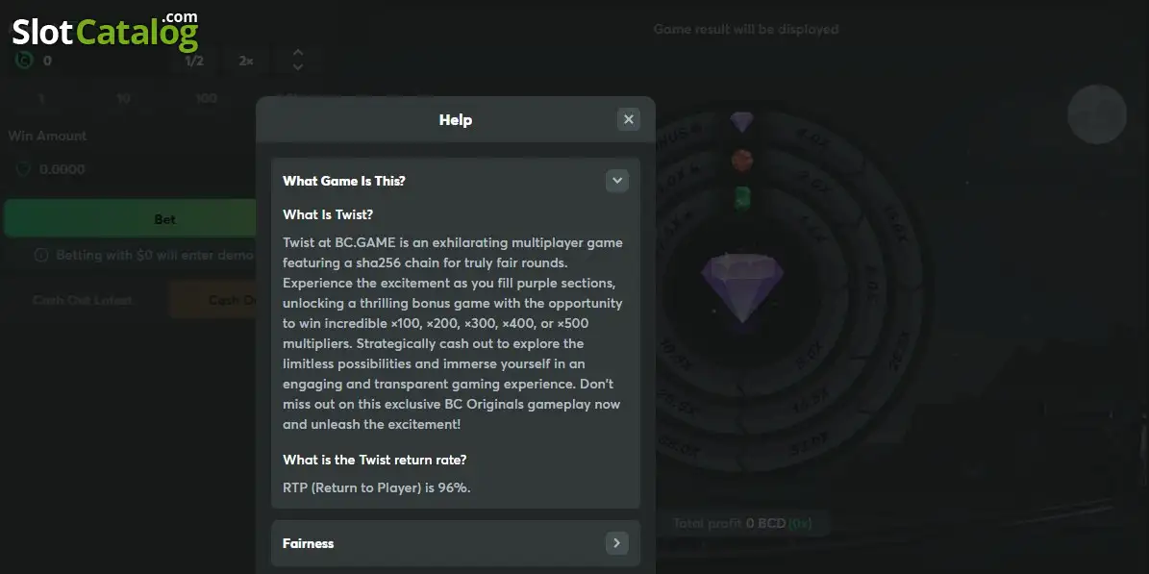Screen dimensions: 1149x574
Task: Collapse the What Game Is This section
Action: tap(617, 181)
